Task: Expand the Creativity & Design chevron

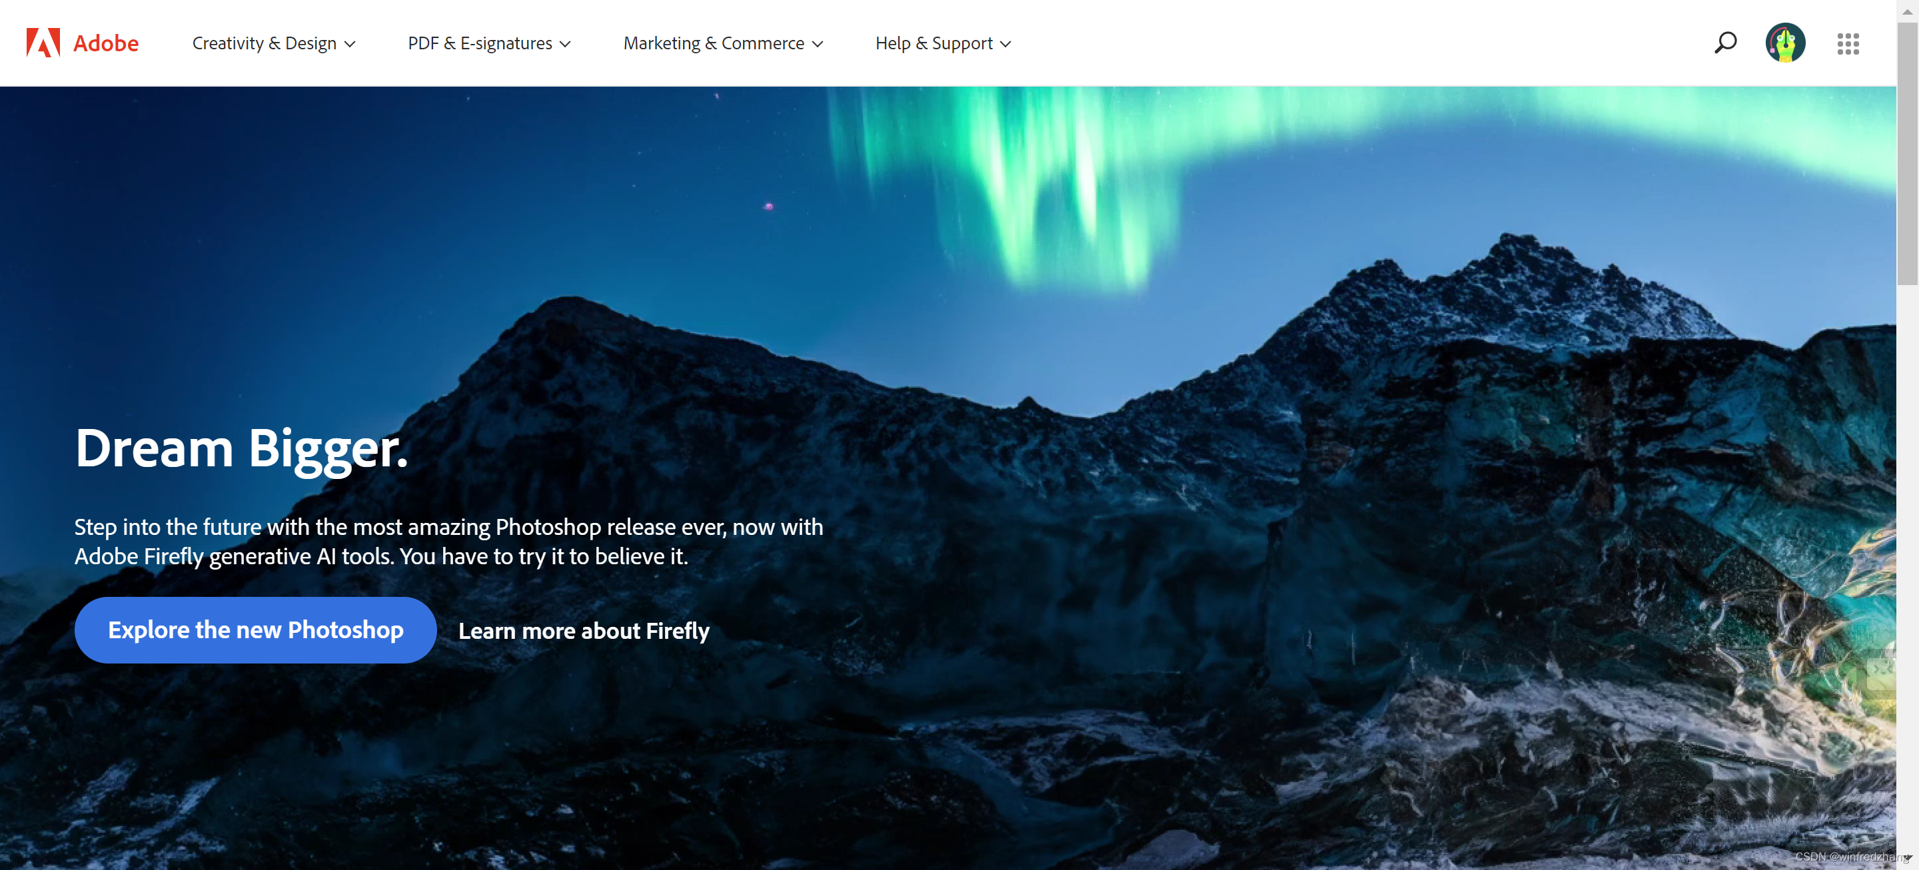Action: coord(349,44)
